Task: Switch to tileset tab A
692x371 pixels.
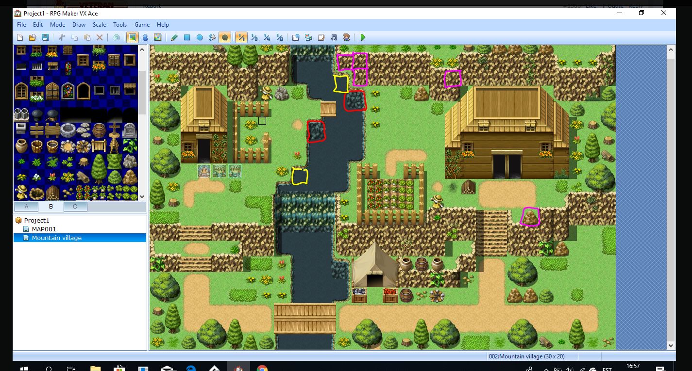Action: click(26, 207)
